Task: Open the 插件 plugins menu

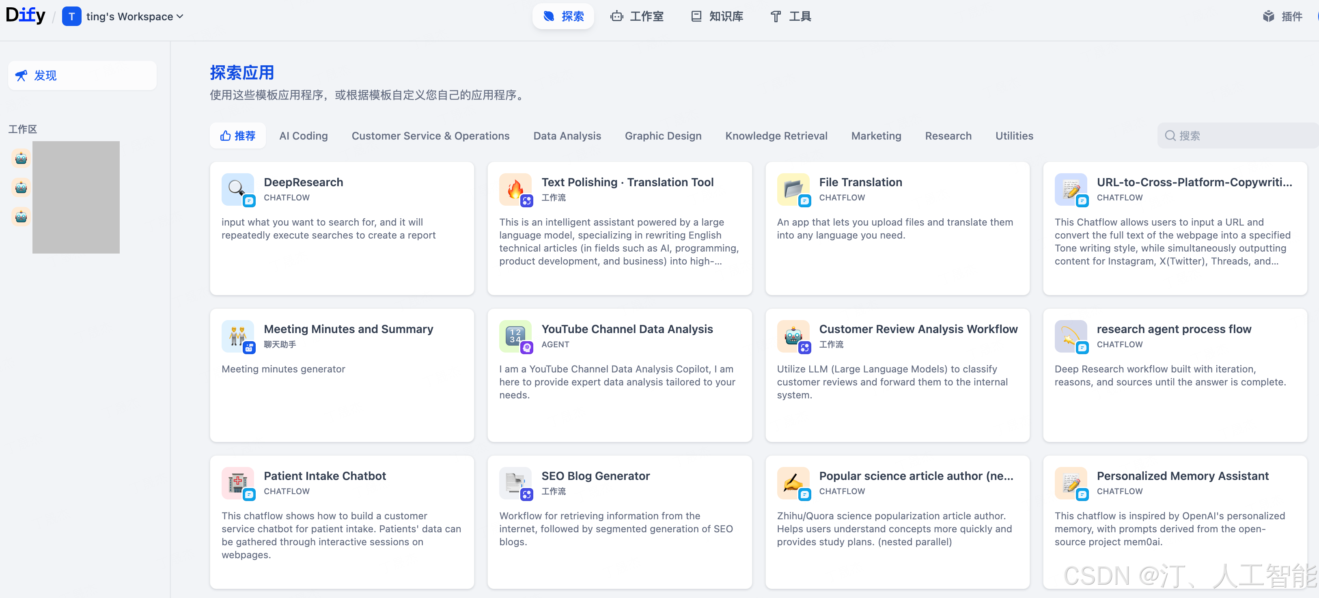Action: tap(1282, 16)
